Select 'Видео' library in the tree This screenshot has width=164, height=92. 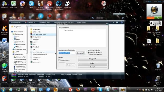click(x=18, y=39)
